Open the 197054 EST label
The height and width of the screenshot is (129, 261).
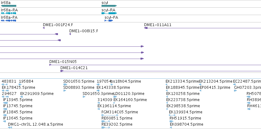pos(104,81)
